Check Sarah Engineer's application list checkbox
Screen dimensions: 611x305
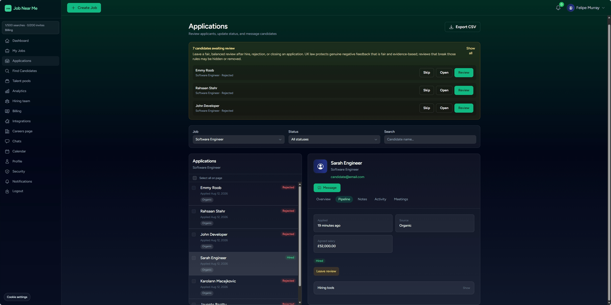194,258
